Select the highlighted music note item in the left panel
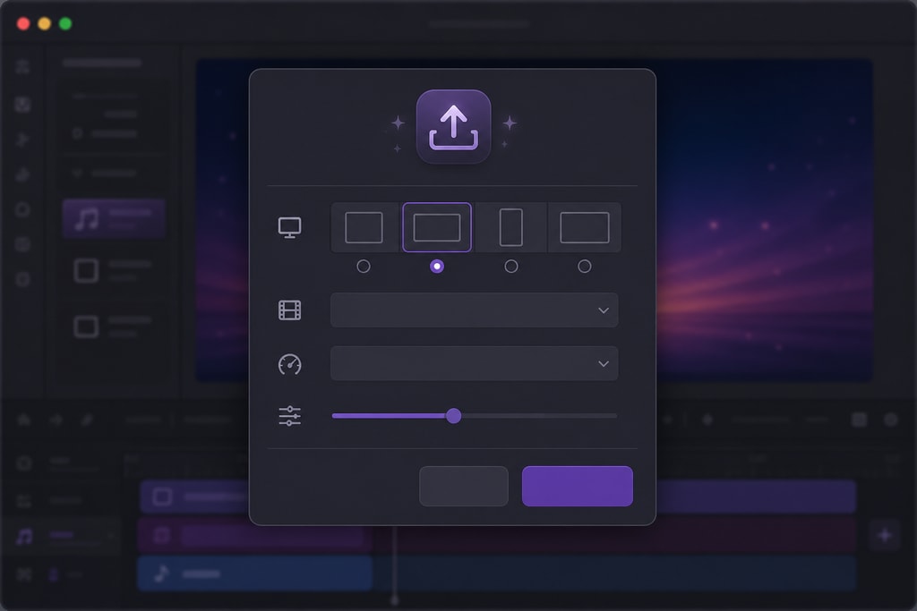 point(114,218)
